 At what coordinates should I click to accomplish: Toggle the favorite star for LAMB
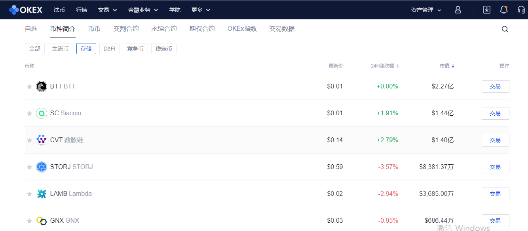(x=29, y=193)
